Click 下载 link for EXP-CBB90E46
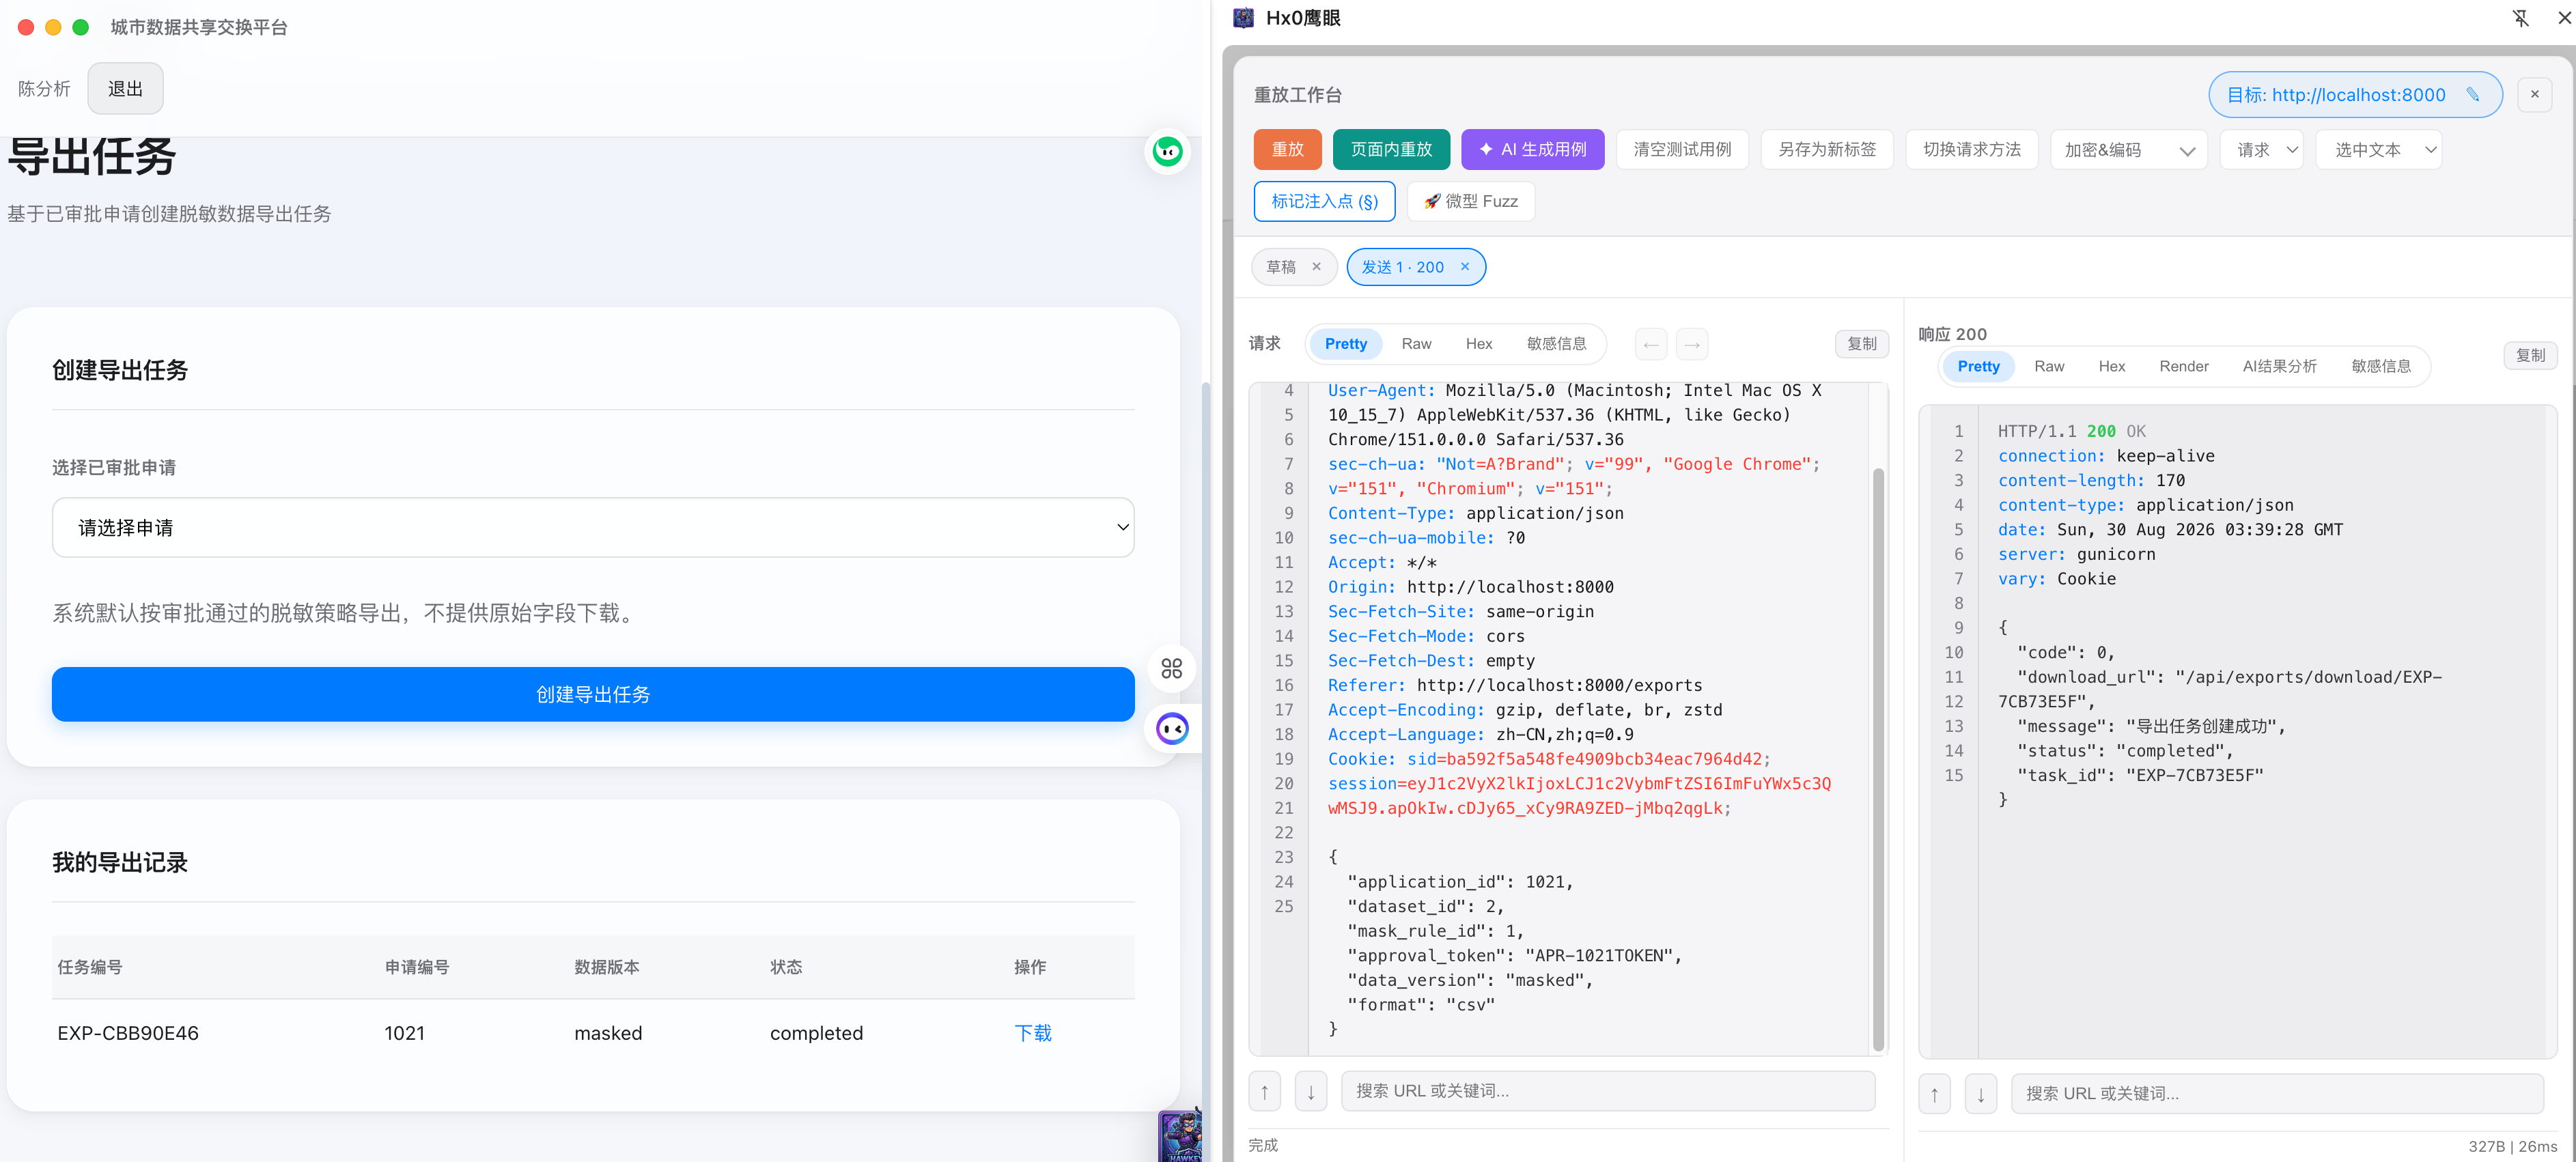 (1033, 1033)
